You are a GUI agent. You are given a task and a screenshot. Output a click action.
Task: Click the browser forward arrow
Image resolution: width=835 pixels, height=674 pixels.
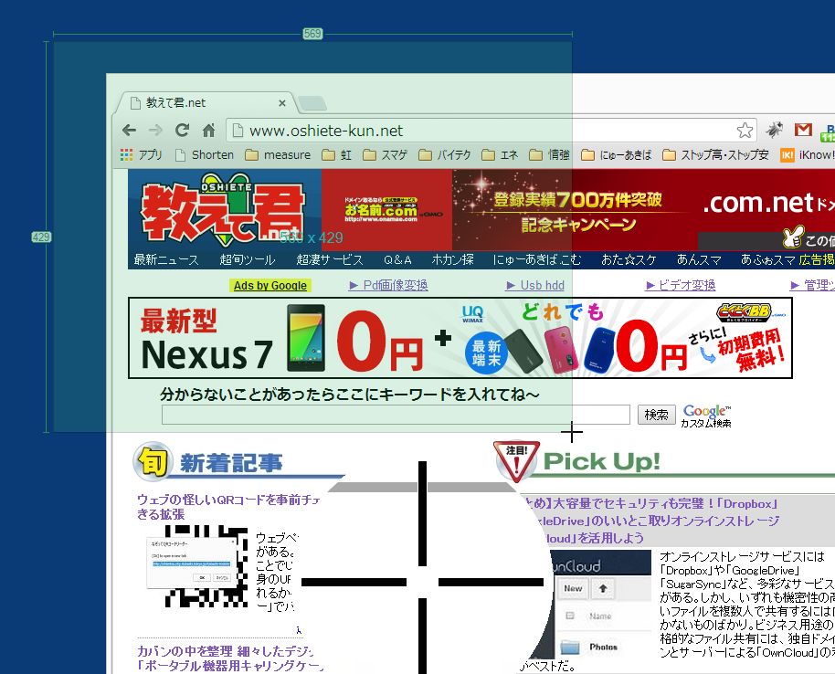pyautogui.click(x=155, y=130)
